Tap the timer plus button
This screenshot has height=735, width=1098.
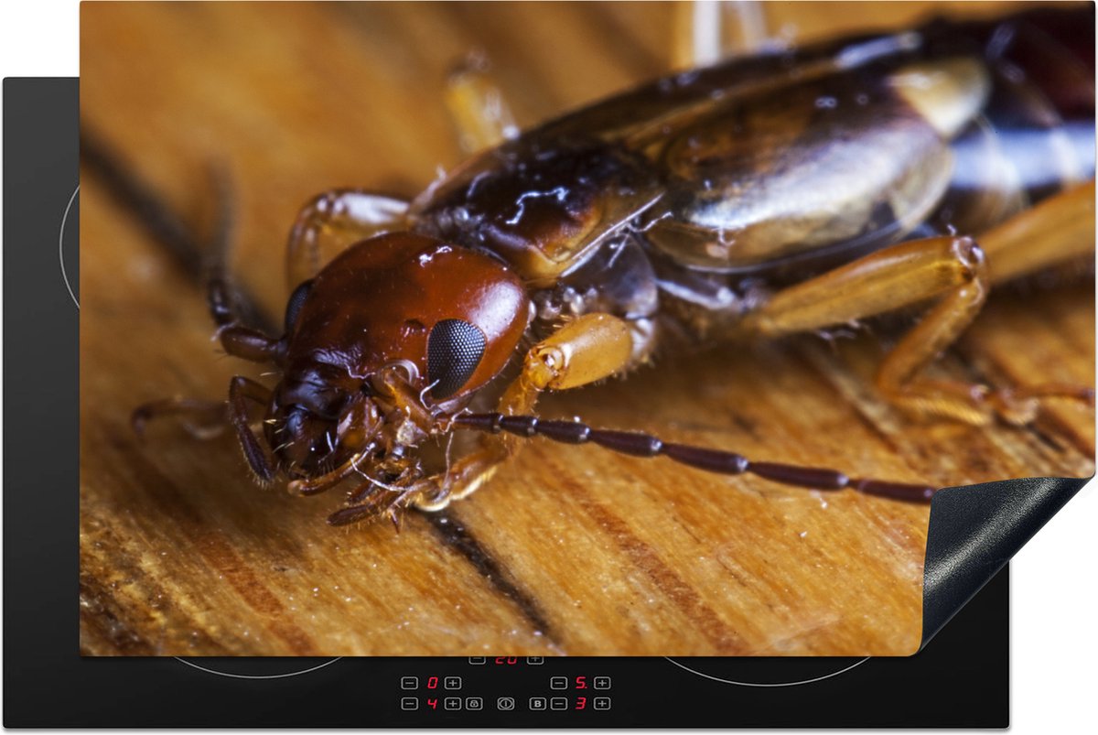(x=535, y=658)
